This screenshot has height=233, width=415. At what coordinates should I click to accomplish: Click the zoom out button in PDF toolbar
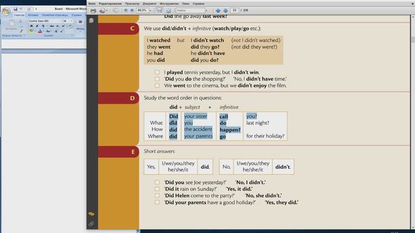click(126, 10)
